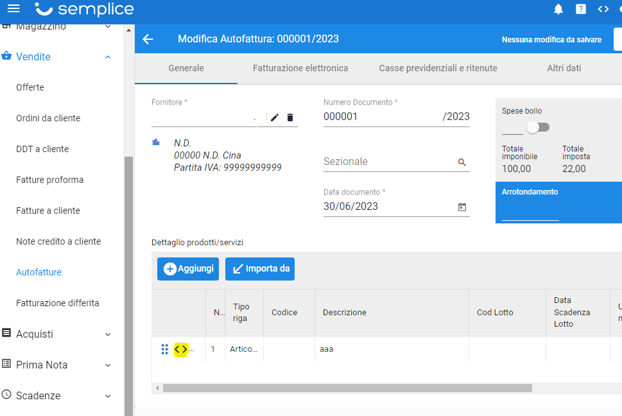The image size is (622, 416).
Task: Click the drag handle on row 1
Action: click(164, 349)
